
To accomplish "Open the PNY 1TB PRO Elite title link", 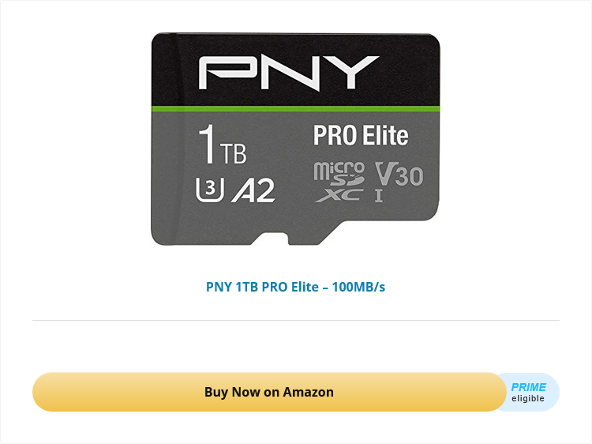I will coord(295,287).
